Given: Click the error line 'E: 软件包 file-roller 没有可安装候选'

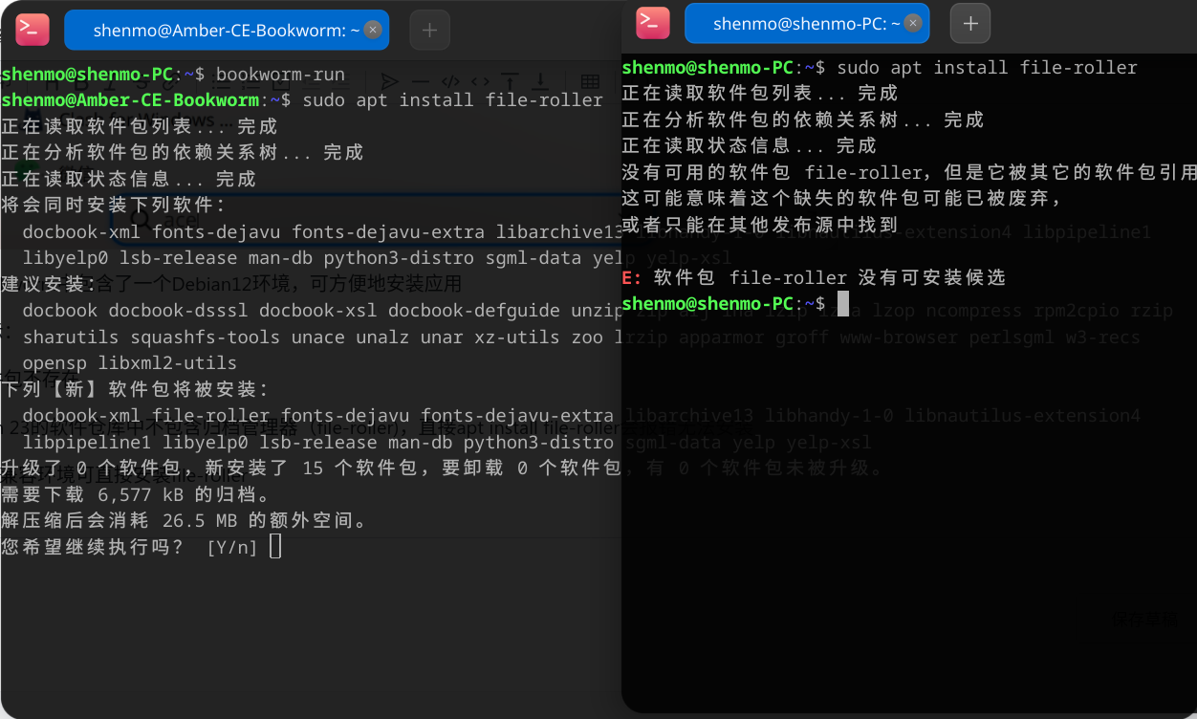Looking at the screenshot, I should [814, 277].
